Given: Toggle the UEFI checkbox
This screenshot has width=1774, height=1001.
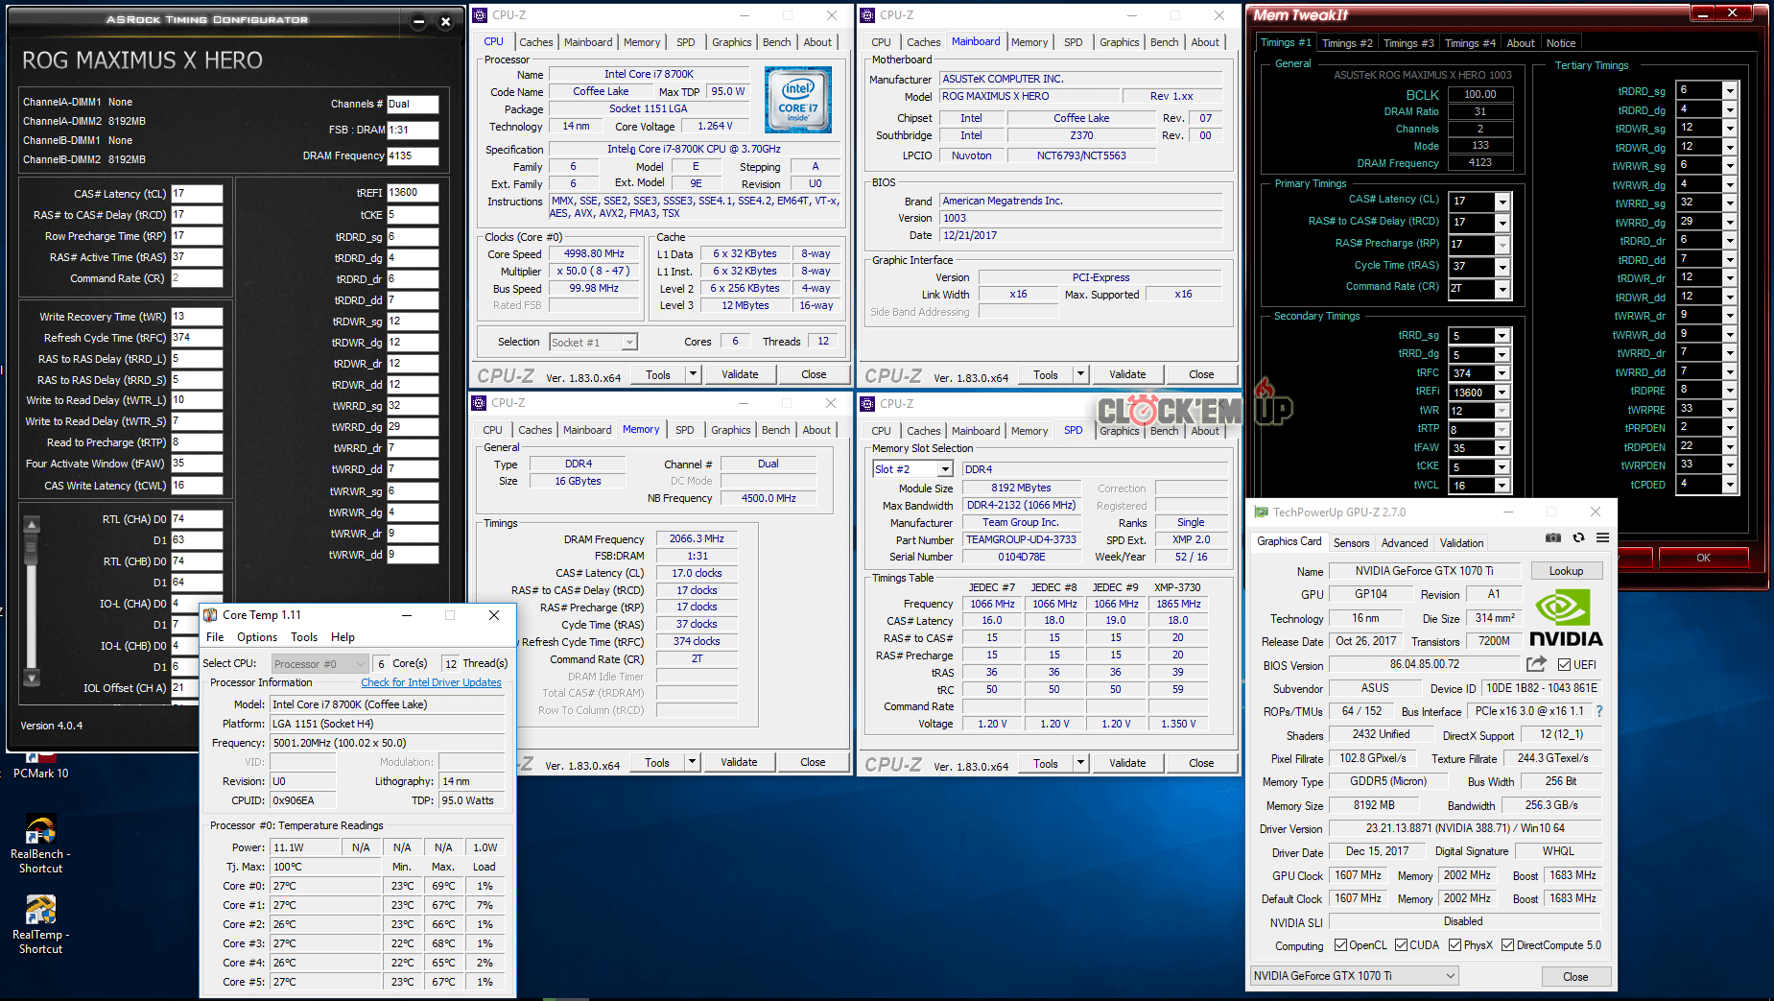Looking at the screenshot, I should pyautogui.click(x=1564, y=665).
